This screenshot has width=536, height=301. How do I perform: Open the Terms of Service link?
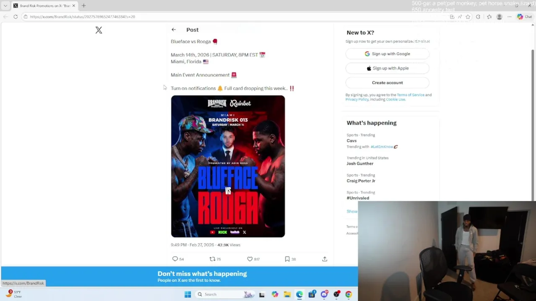pos(410,95)
